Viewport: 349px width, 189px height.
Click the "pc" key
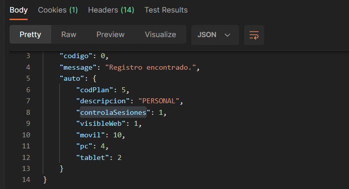click(84, 146)
